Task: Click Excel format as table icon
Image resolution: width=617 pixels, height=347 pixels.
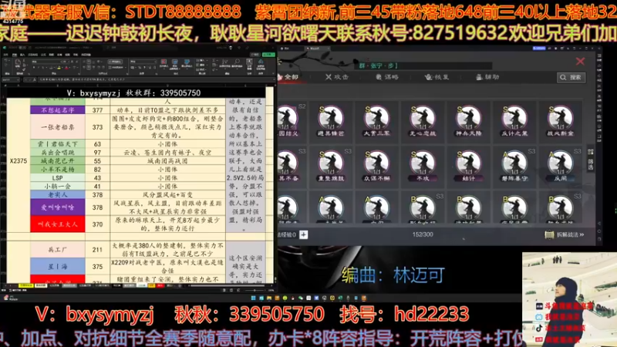Action: click(175, 64)
